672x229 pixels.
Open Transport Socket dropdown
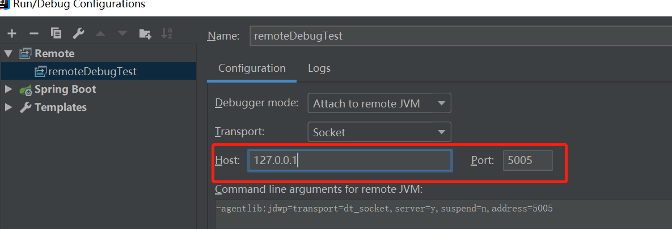[379, 132]
